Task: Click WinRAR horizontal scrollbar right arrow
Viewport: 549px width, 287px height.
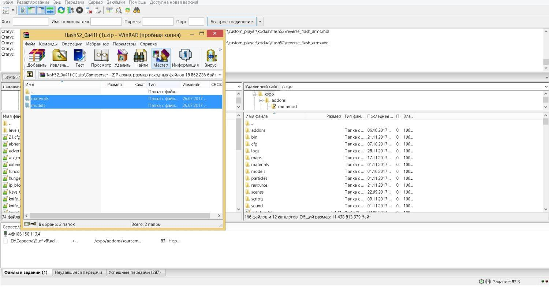Action: pyautogui.click(x=219, y=216)
